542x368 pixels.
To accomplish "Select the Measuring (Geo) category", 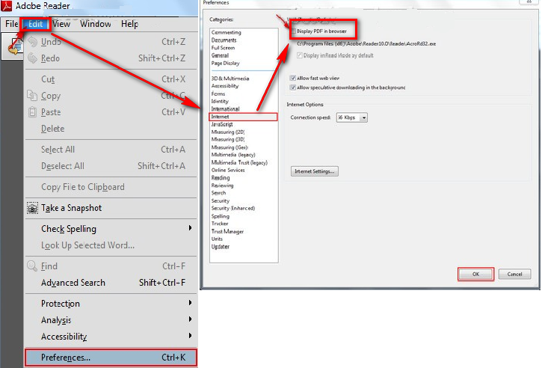I will pos(230,147).
